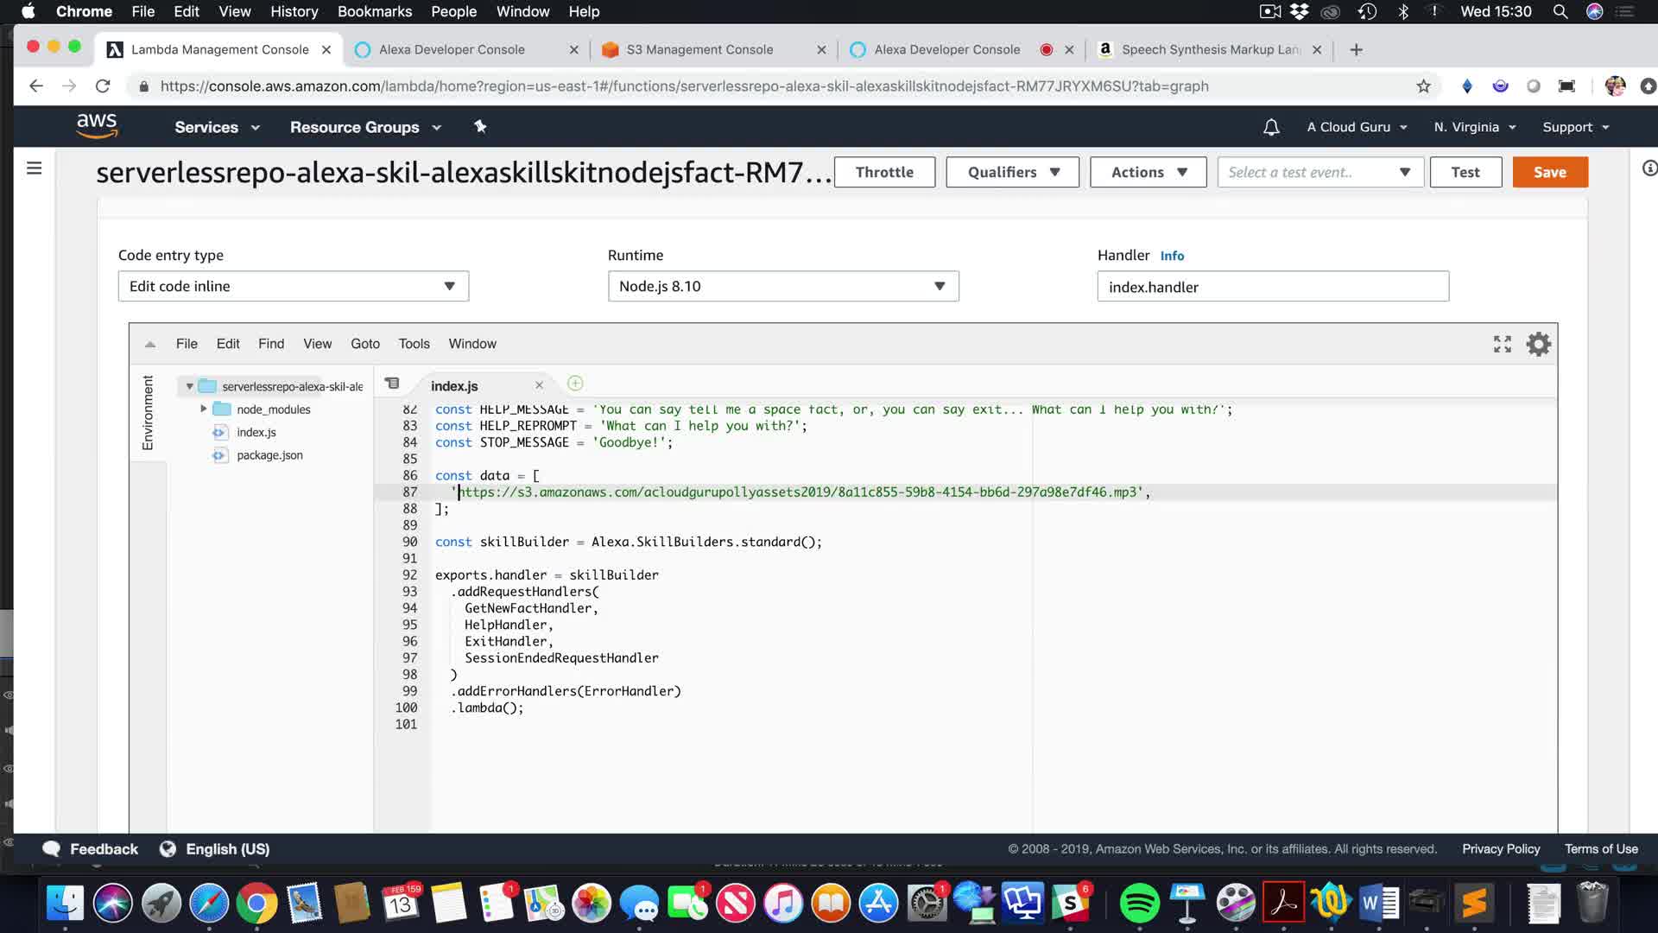Viewport: 1658px width, 933px height.
Task: Open the Handler Info link
Action: (x=1171, y=256)
